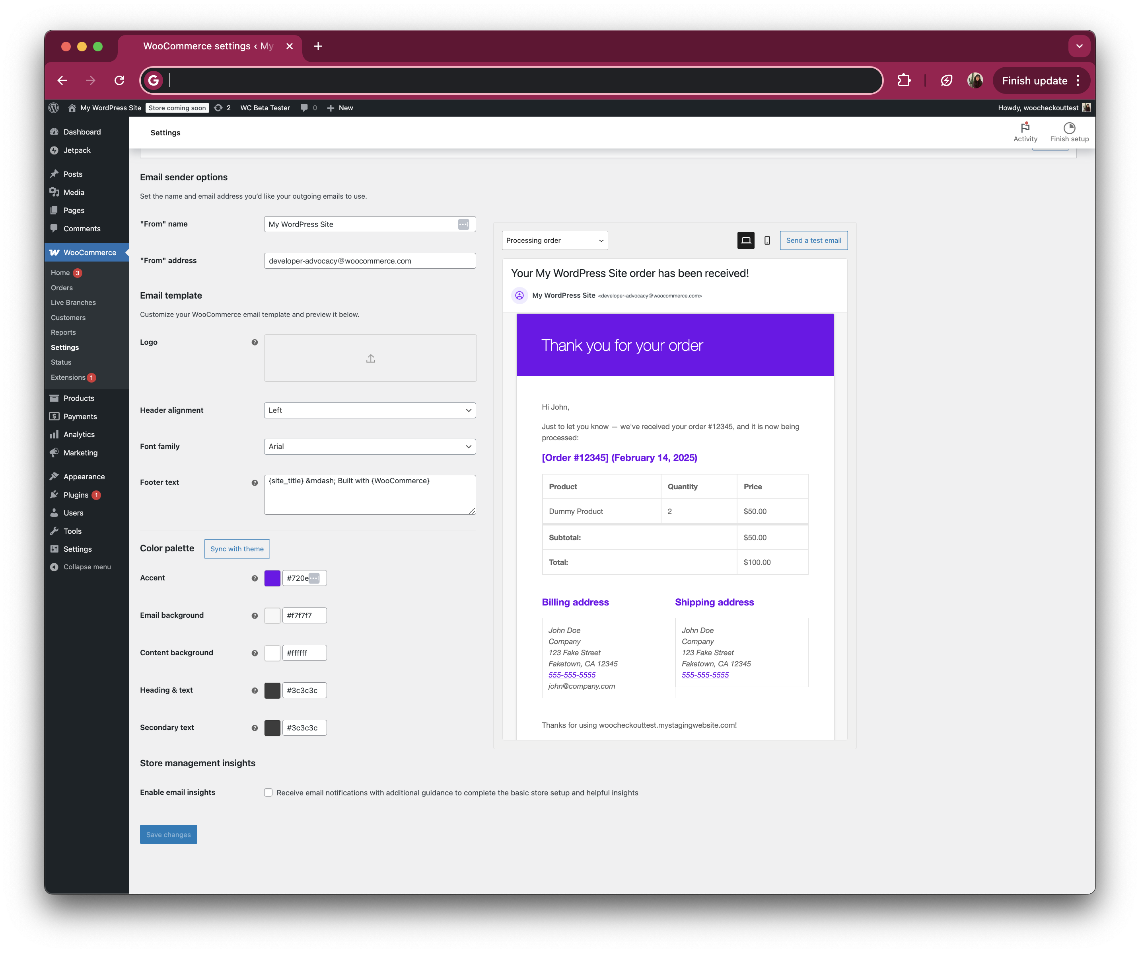Screen dimensions: 1140x953
Task: Click the Content background color swatch
Action: pos(272,653)
